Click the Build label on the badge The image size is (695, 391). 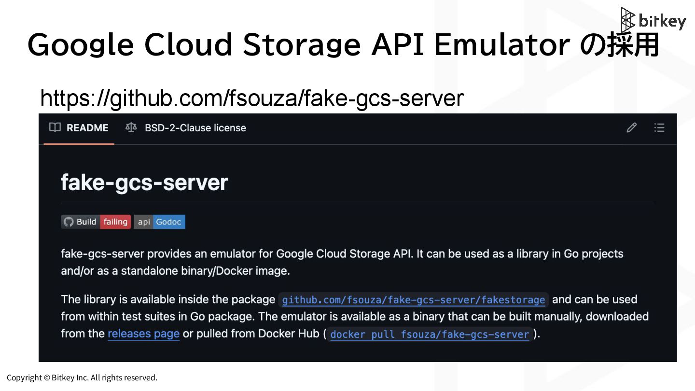[86, 222]
